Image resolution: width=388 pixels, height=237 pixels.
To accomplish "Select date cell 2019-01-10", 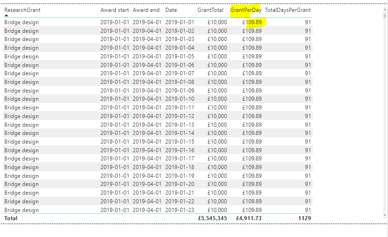I will point(180,99).
